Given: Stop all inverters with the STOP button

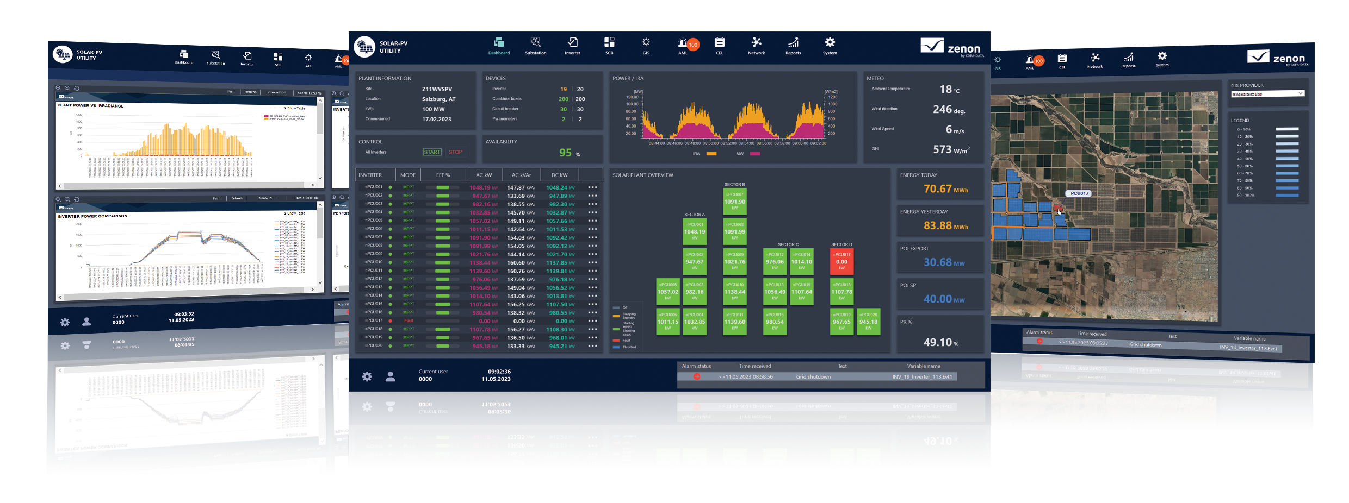Looking at the screenshot, I should (456, 152).
